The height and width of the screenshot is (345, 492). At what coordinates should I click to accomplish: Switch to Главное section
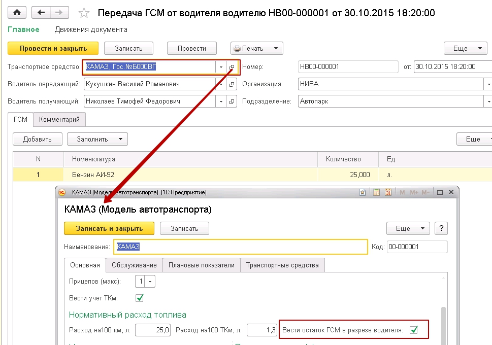(x=23, y=29)
